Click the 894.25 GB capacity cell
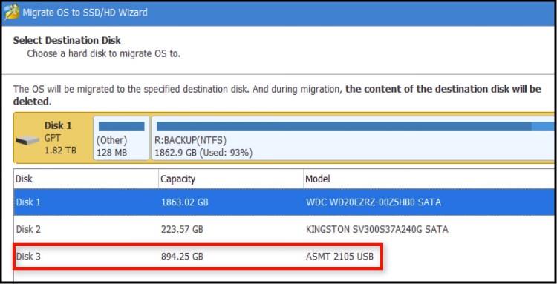The height and width of the screenshot is (284, 557). [x=182, y=257]
